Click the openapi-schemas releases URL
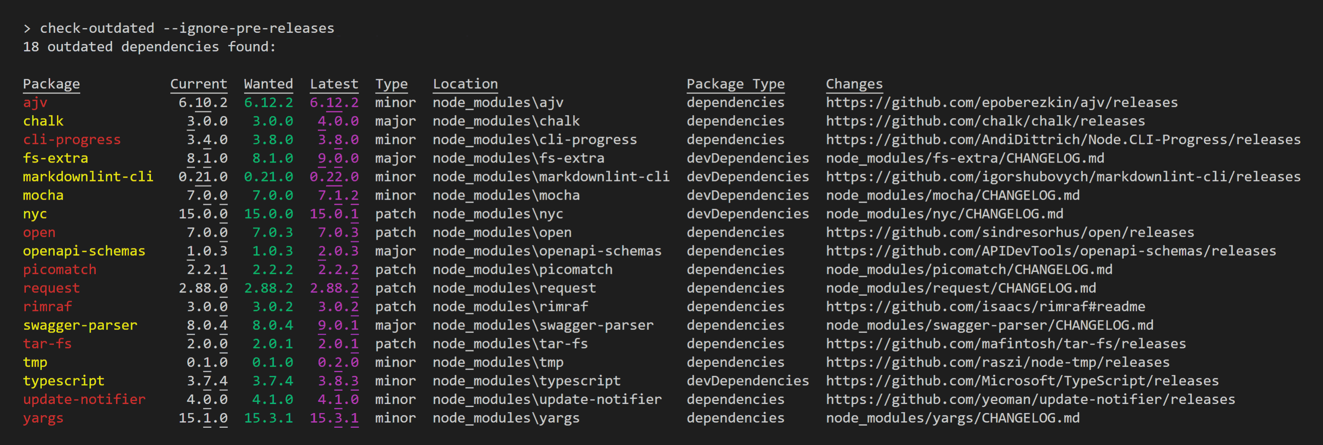 tap(1051, 251)
